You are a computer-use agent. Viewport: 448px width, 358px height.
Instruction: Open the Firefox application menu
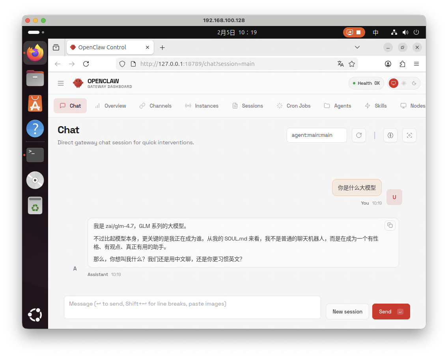[416, 64]
